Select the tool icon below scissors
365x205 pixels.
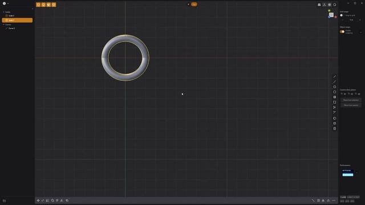pos(335,112)
